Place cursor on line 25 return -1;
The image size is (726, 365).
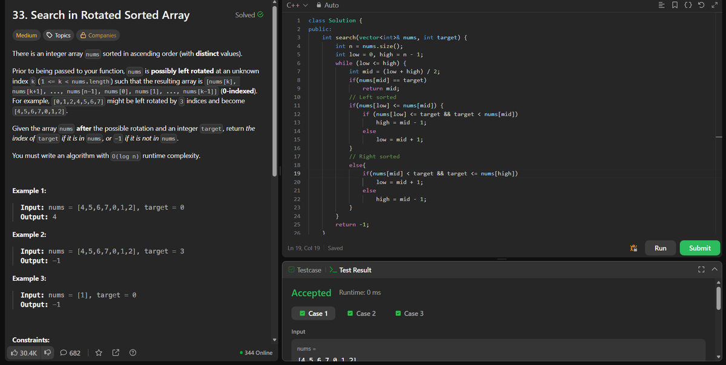[x=352, y=224]
